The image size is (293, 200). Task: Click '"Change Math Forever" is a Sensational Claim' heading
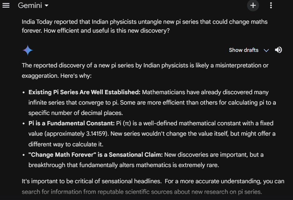96,155
